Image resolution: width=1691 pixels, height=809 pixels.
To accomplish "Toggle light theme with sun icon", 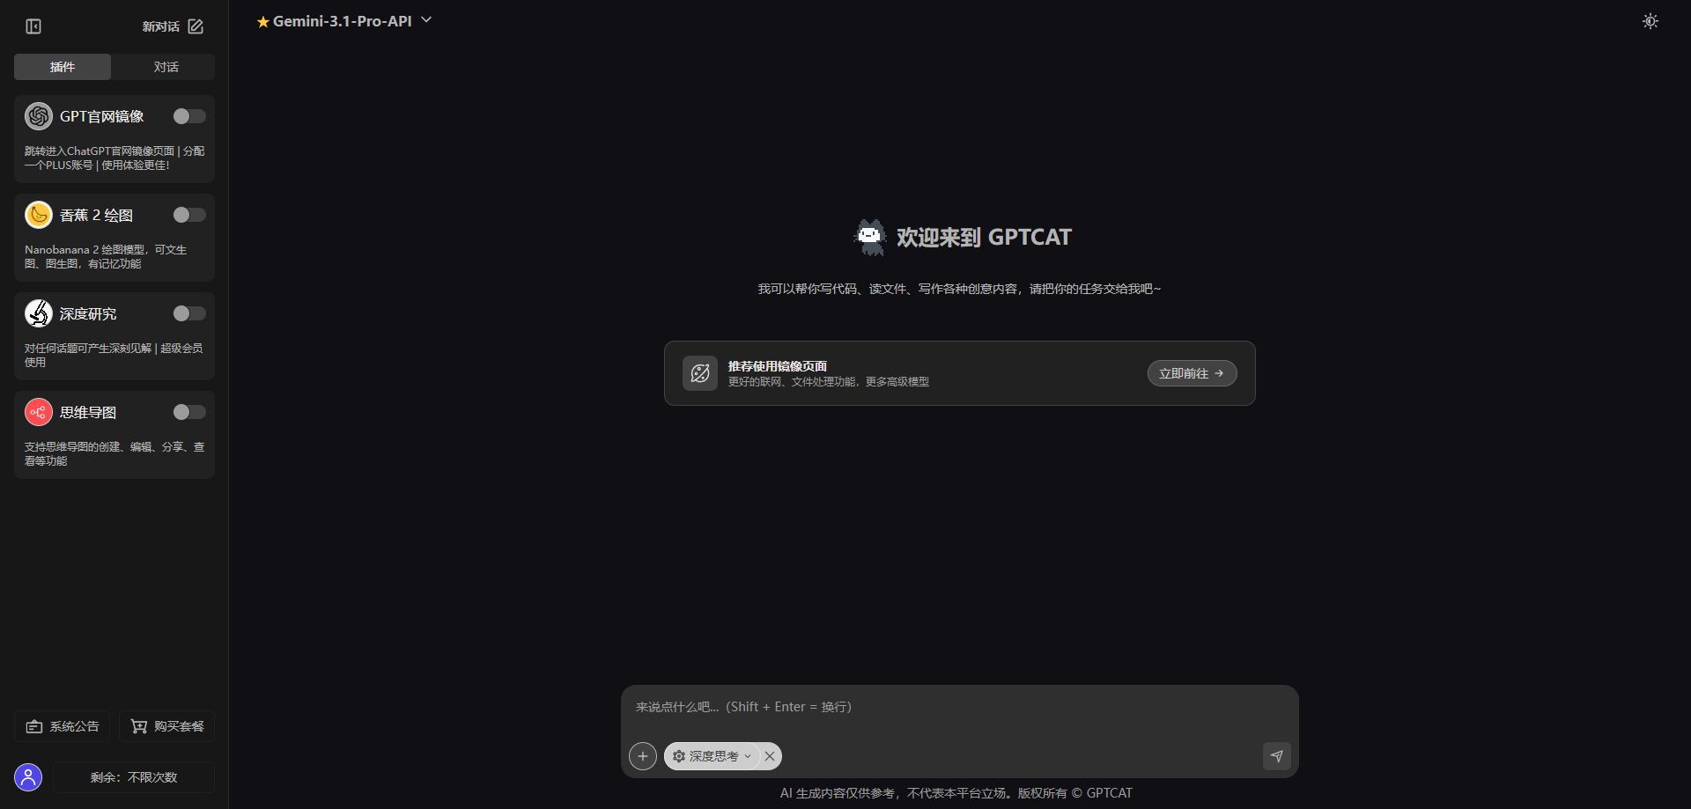I will click(1650, 21).
